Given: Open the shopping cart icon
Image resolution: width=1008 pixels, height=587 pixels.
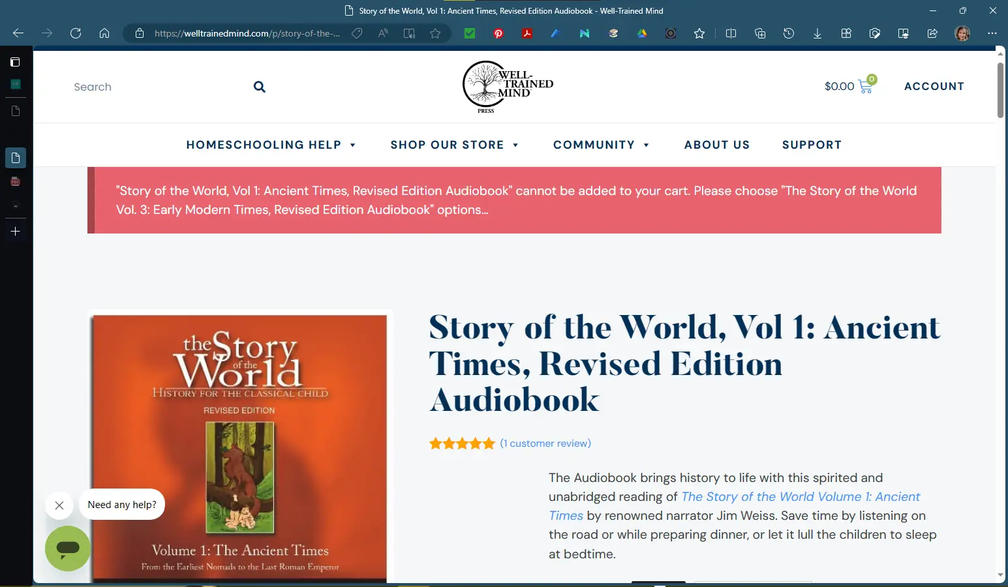Looking at the screenshot, I should pos(866,86).
